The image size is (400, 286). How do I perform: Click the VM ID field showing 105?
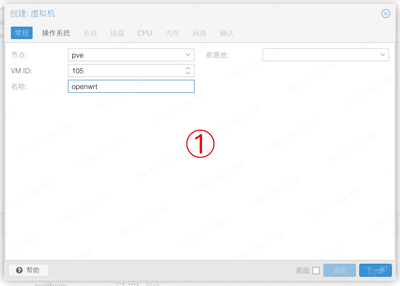tap(126, 71)
